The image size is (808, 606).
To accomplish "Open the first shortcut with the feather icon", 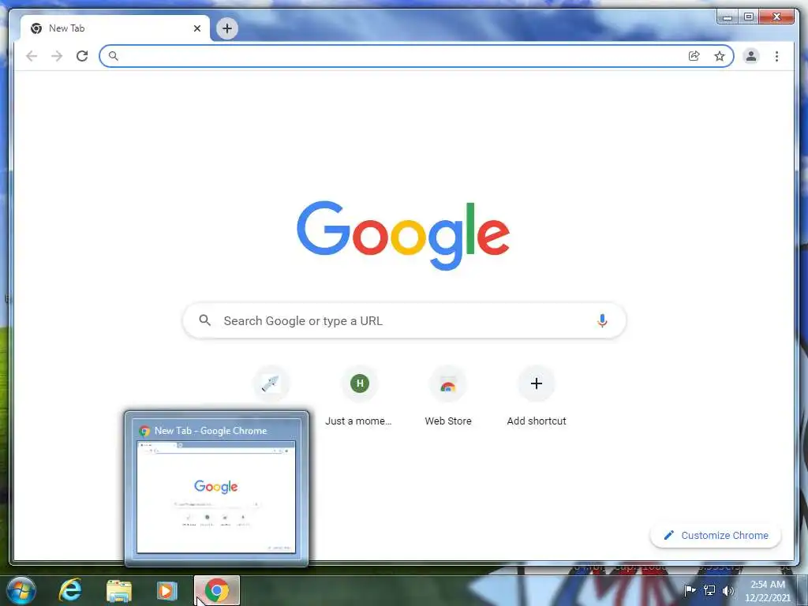I will pyautogui.click(x=271, y=383).
